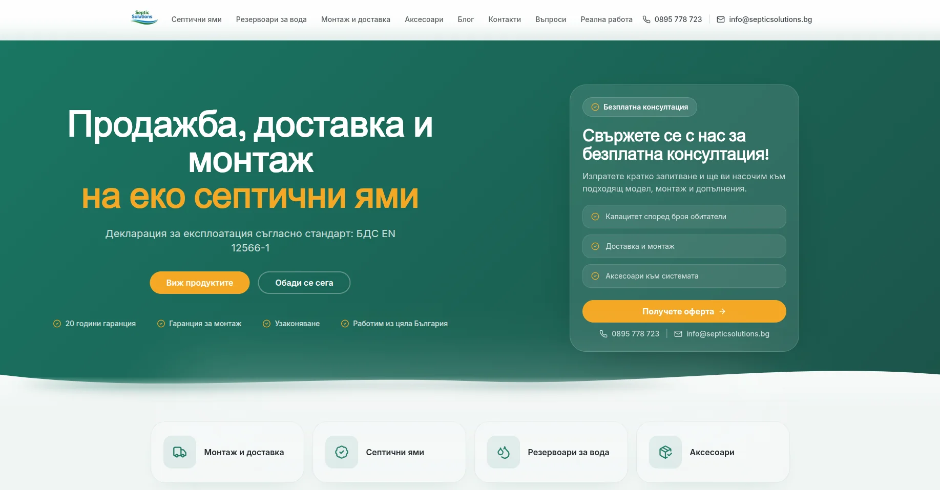The image size is (940, 490).
Task: Go to Въпроси page
Action: (x=551, y=19)
